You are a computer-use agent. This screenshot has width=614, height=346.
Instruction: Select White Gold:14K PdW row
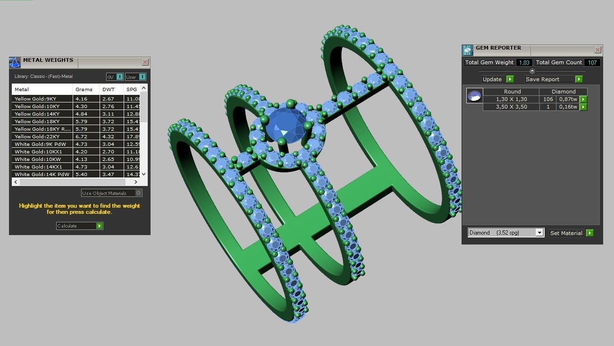pyautogui.click(x=76, y=174)
